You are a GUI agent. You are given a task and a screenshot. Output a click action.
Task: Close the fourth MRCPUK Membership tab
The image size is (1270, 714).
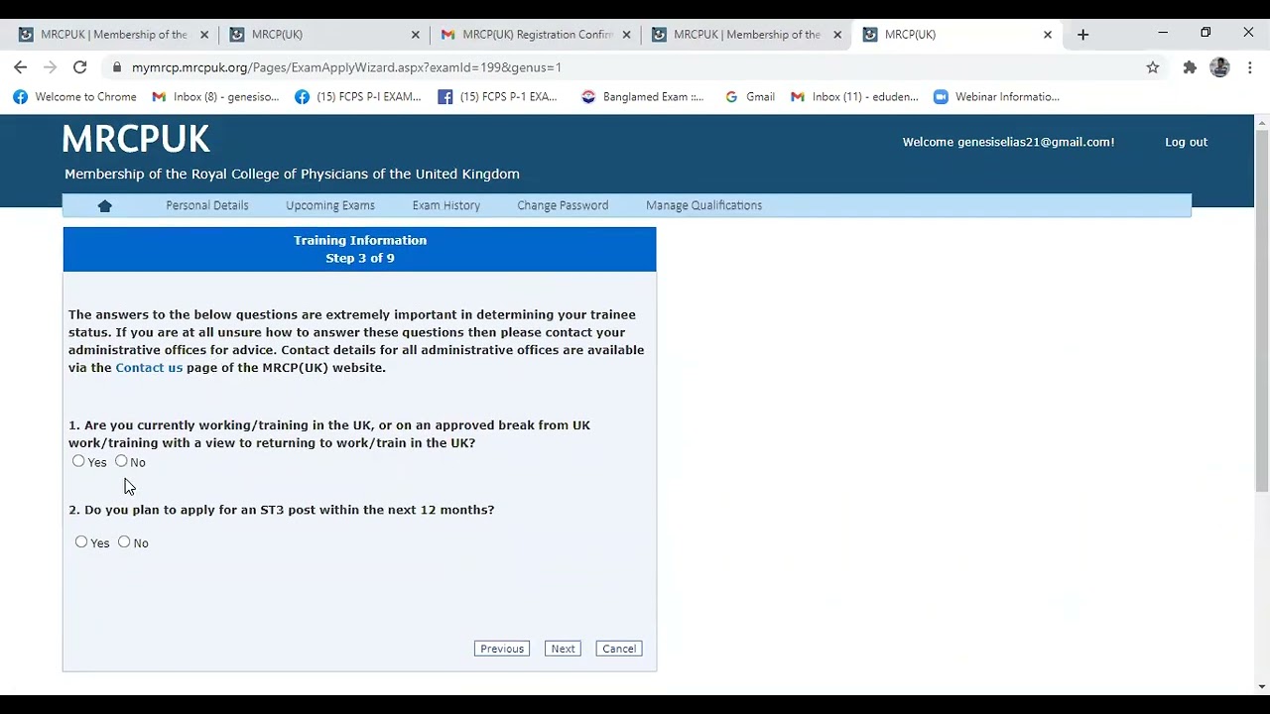pyautogui.click(x=837, y=35)
